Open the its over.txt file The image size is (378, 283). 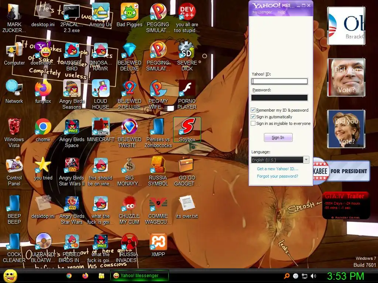pos(187,207)
